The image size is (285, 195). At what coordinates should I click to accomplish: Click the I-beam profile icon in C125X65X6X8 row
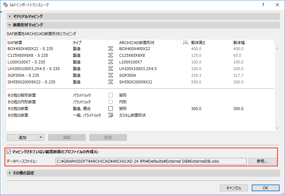pyautogui.click(x=111, y=55)
